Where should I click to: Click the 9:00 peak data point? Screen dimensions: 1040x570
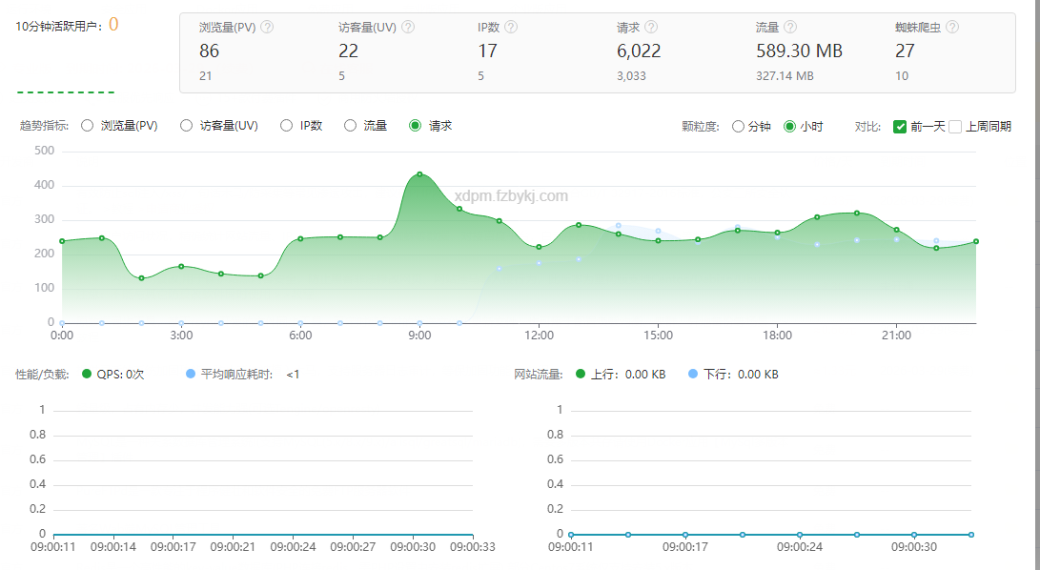pyautogui.click(x=419, y=174)
